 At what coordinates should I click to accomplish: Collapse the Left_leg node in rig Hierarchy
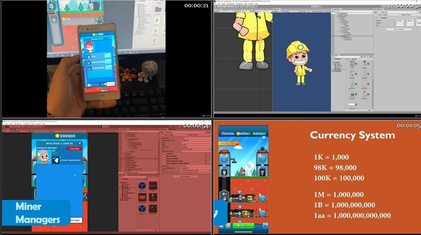340,31
